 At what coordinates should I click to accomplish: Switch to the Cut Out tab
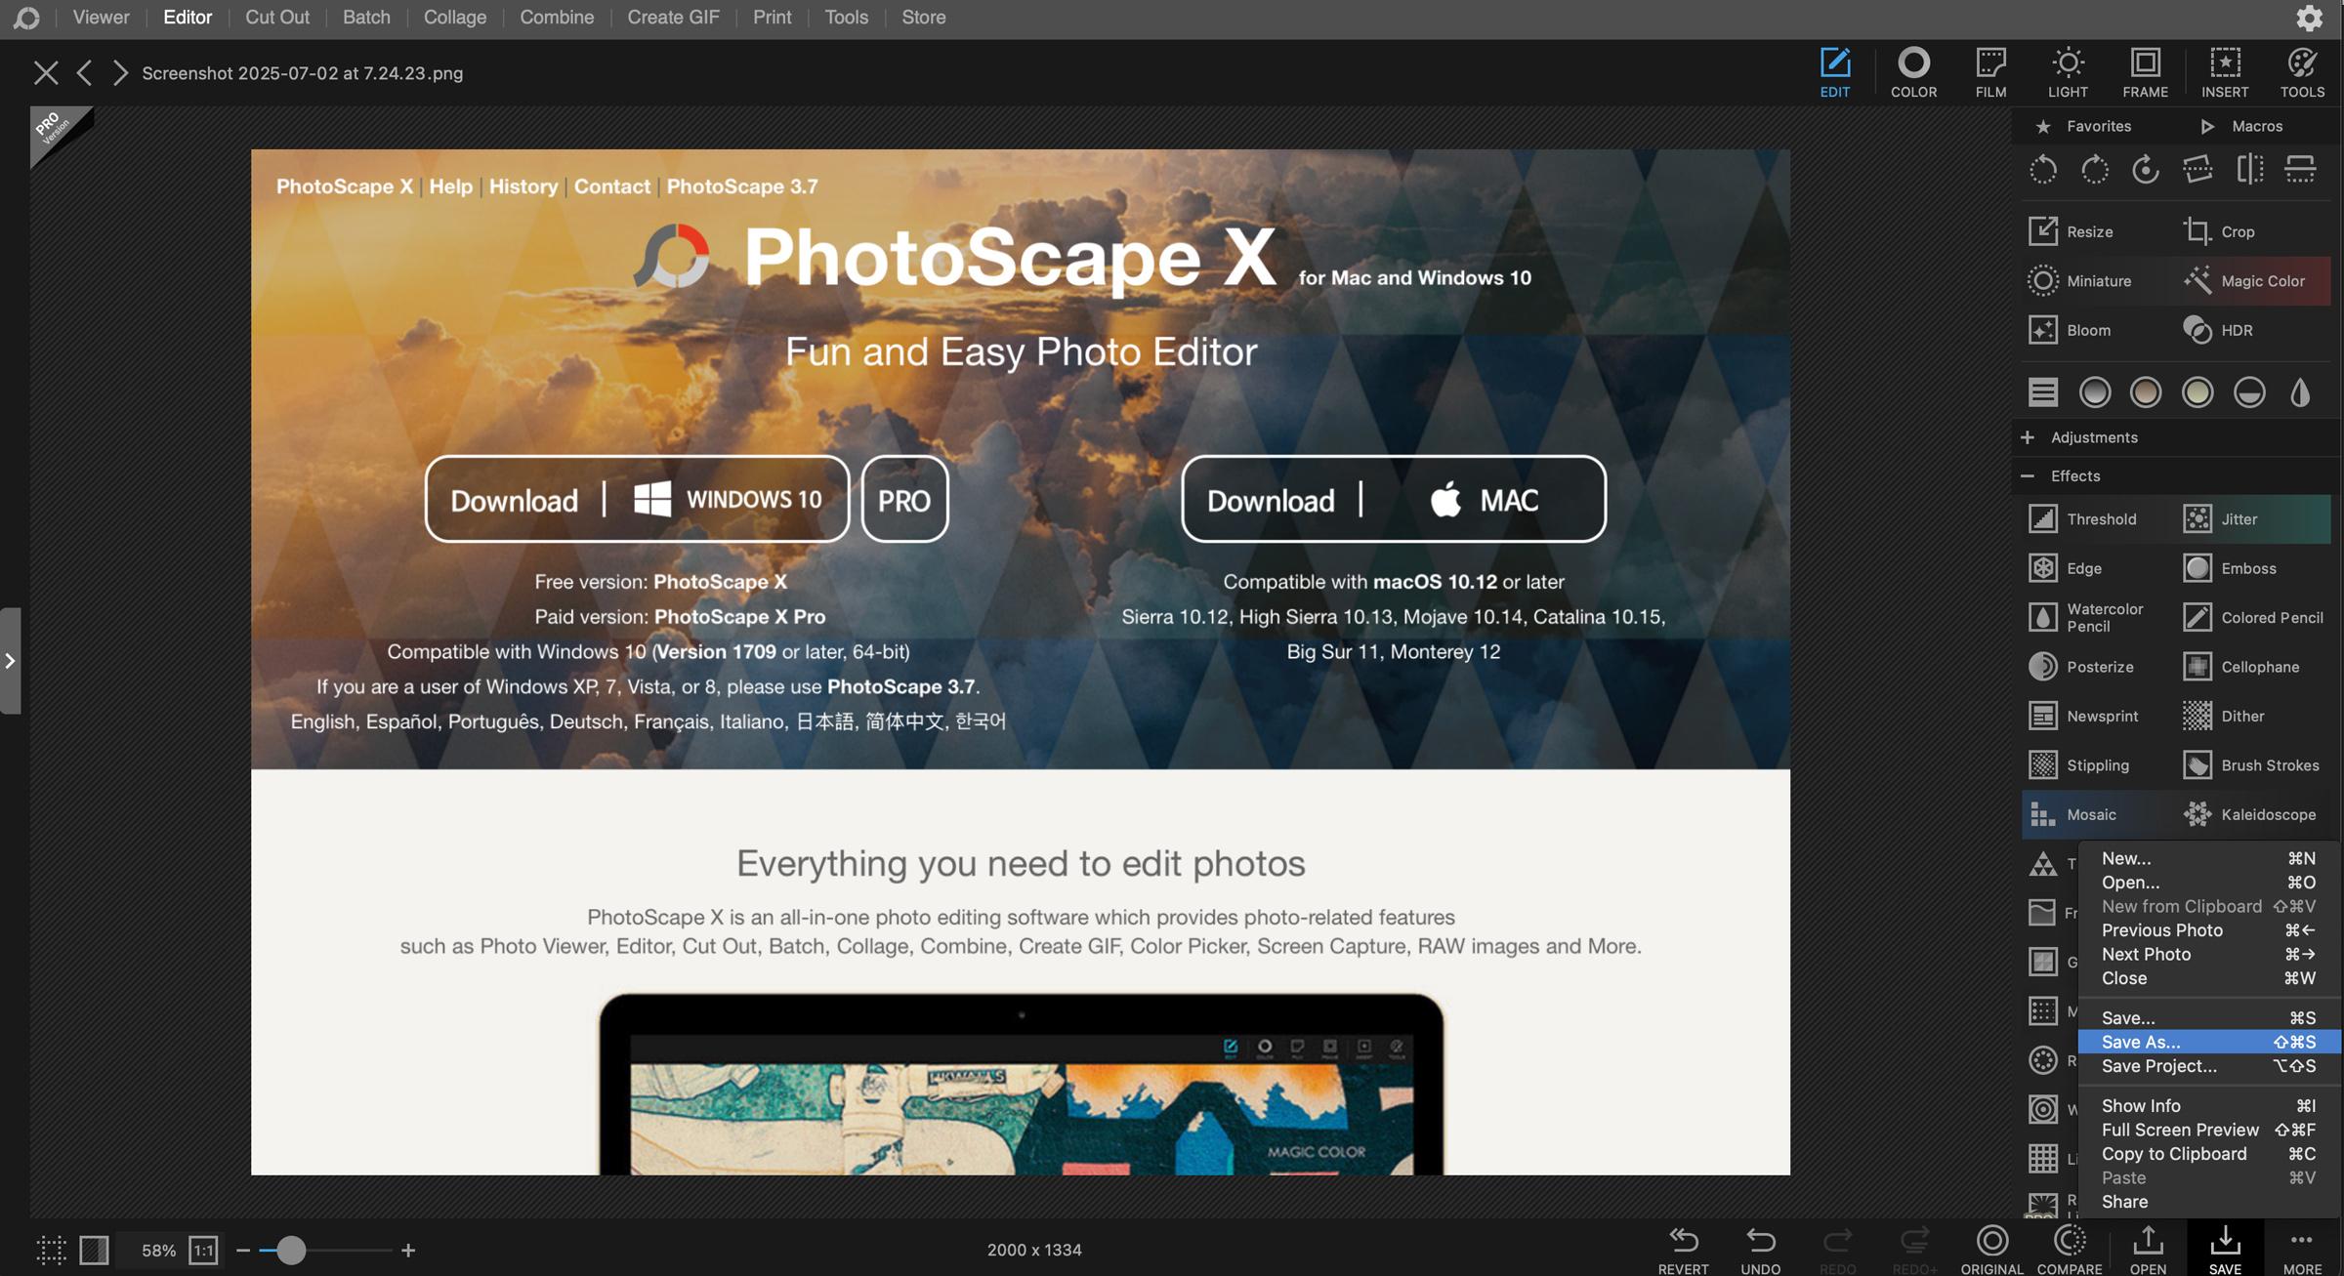click(x=277, y=17)
